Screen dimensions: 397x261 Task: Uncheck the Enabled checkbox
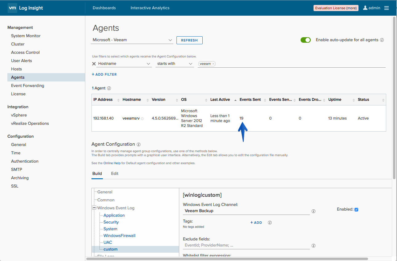[x=356, y=210]
